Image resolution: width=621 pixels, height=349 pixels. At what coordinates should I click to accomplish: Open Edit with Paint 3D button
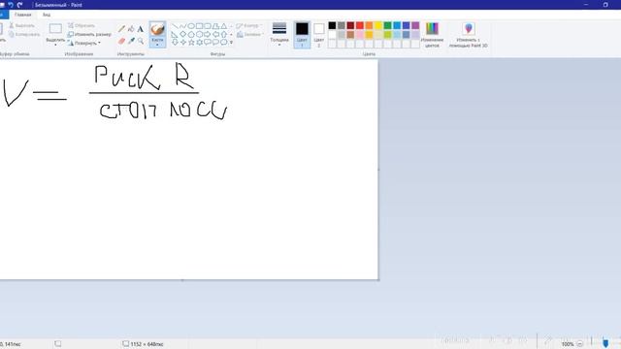[468, 35]
